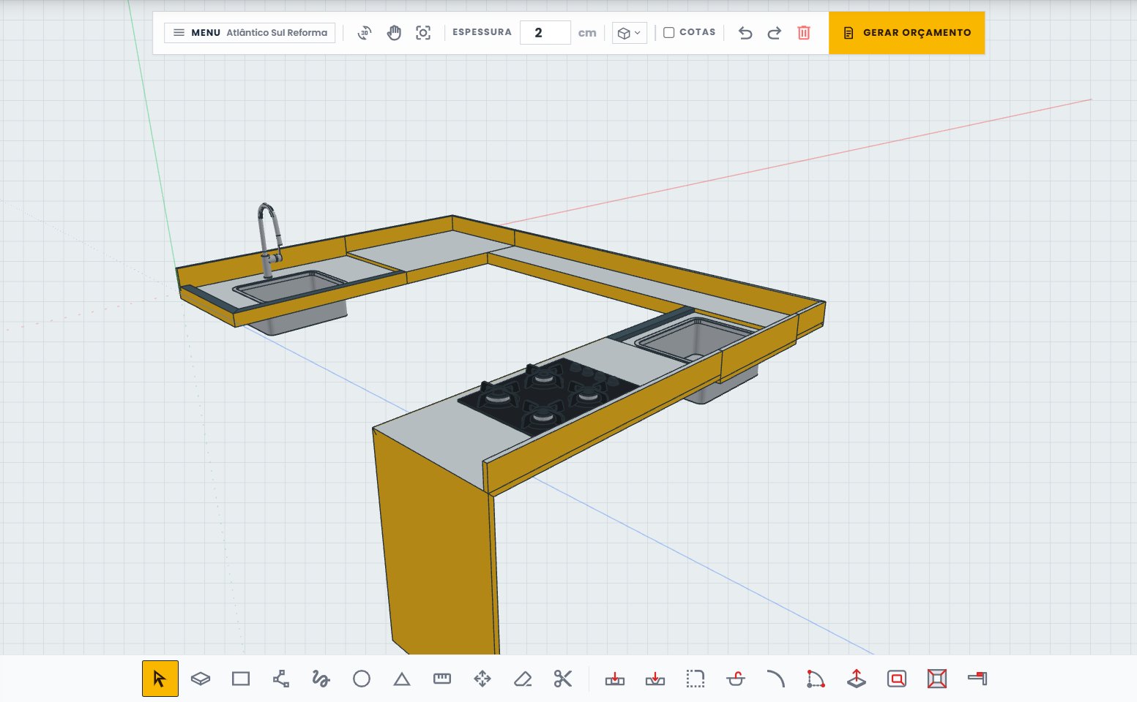Select the rectangle drawing tool
The width and height of the screenshot is (1137, 702).
241,679
